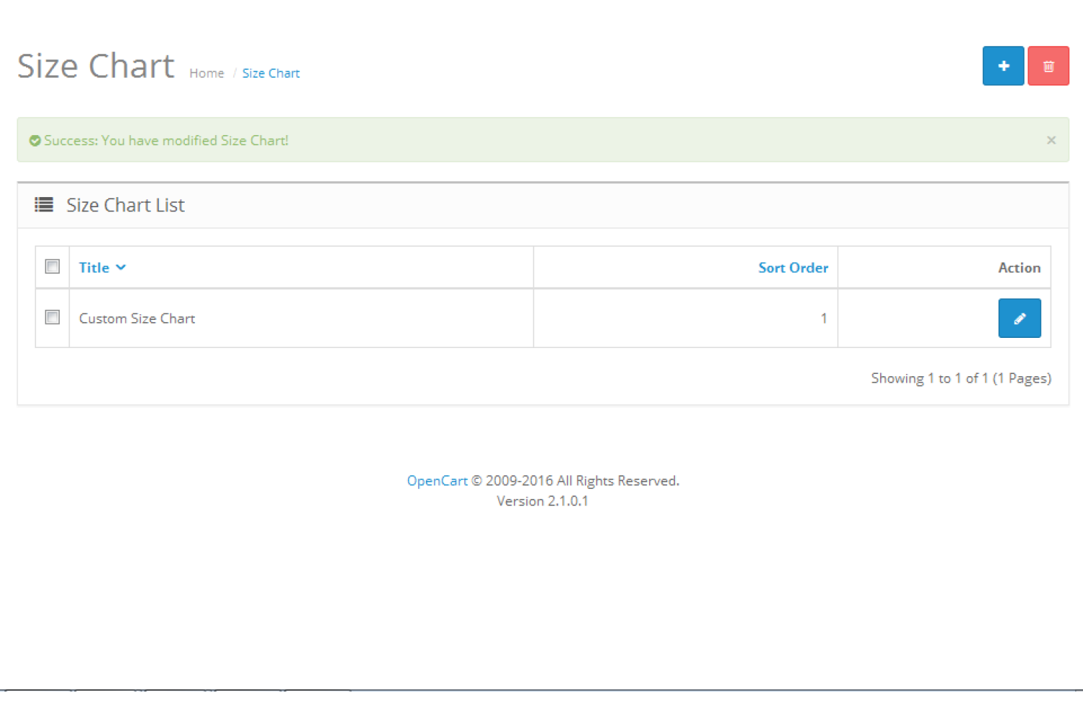Click the list icon beside Size Chart List
The height and width of the screenshot is (722, 1083).
point(43,205)
